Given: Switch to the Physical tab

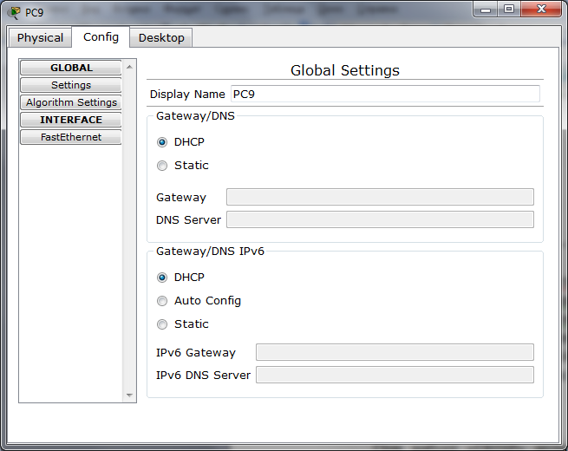Looking at the screenshot, I should pyautogui.click(x=40, y=37).
